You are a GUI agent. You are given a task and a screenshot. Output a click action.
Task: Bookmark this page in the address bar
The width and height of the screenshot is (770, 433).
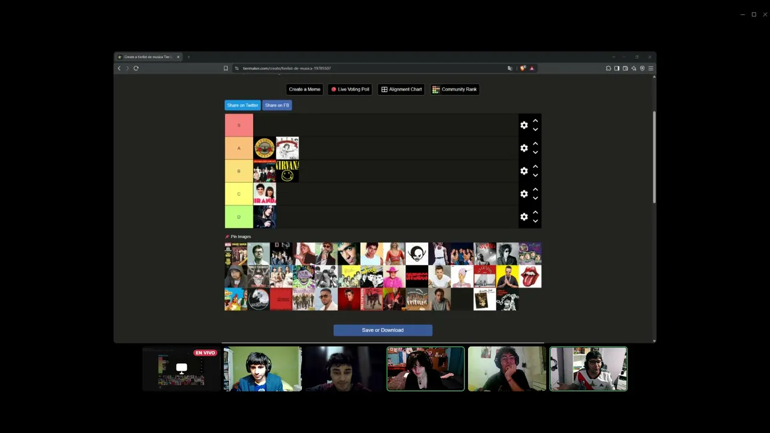pyautogui.click(x=226, y=68)
